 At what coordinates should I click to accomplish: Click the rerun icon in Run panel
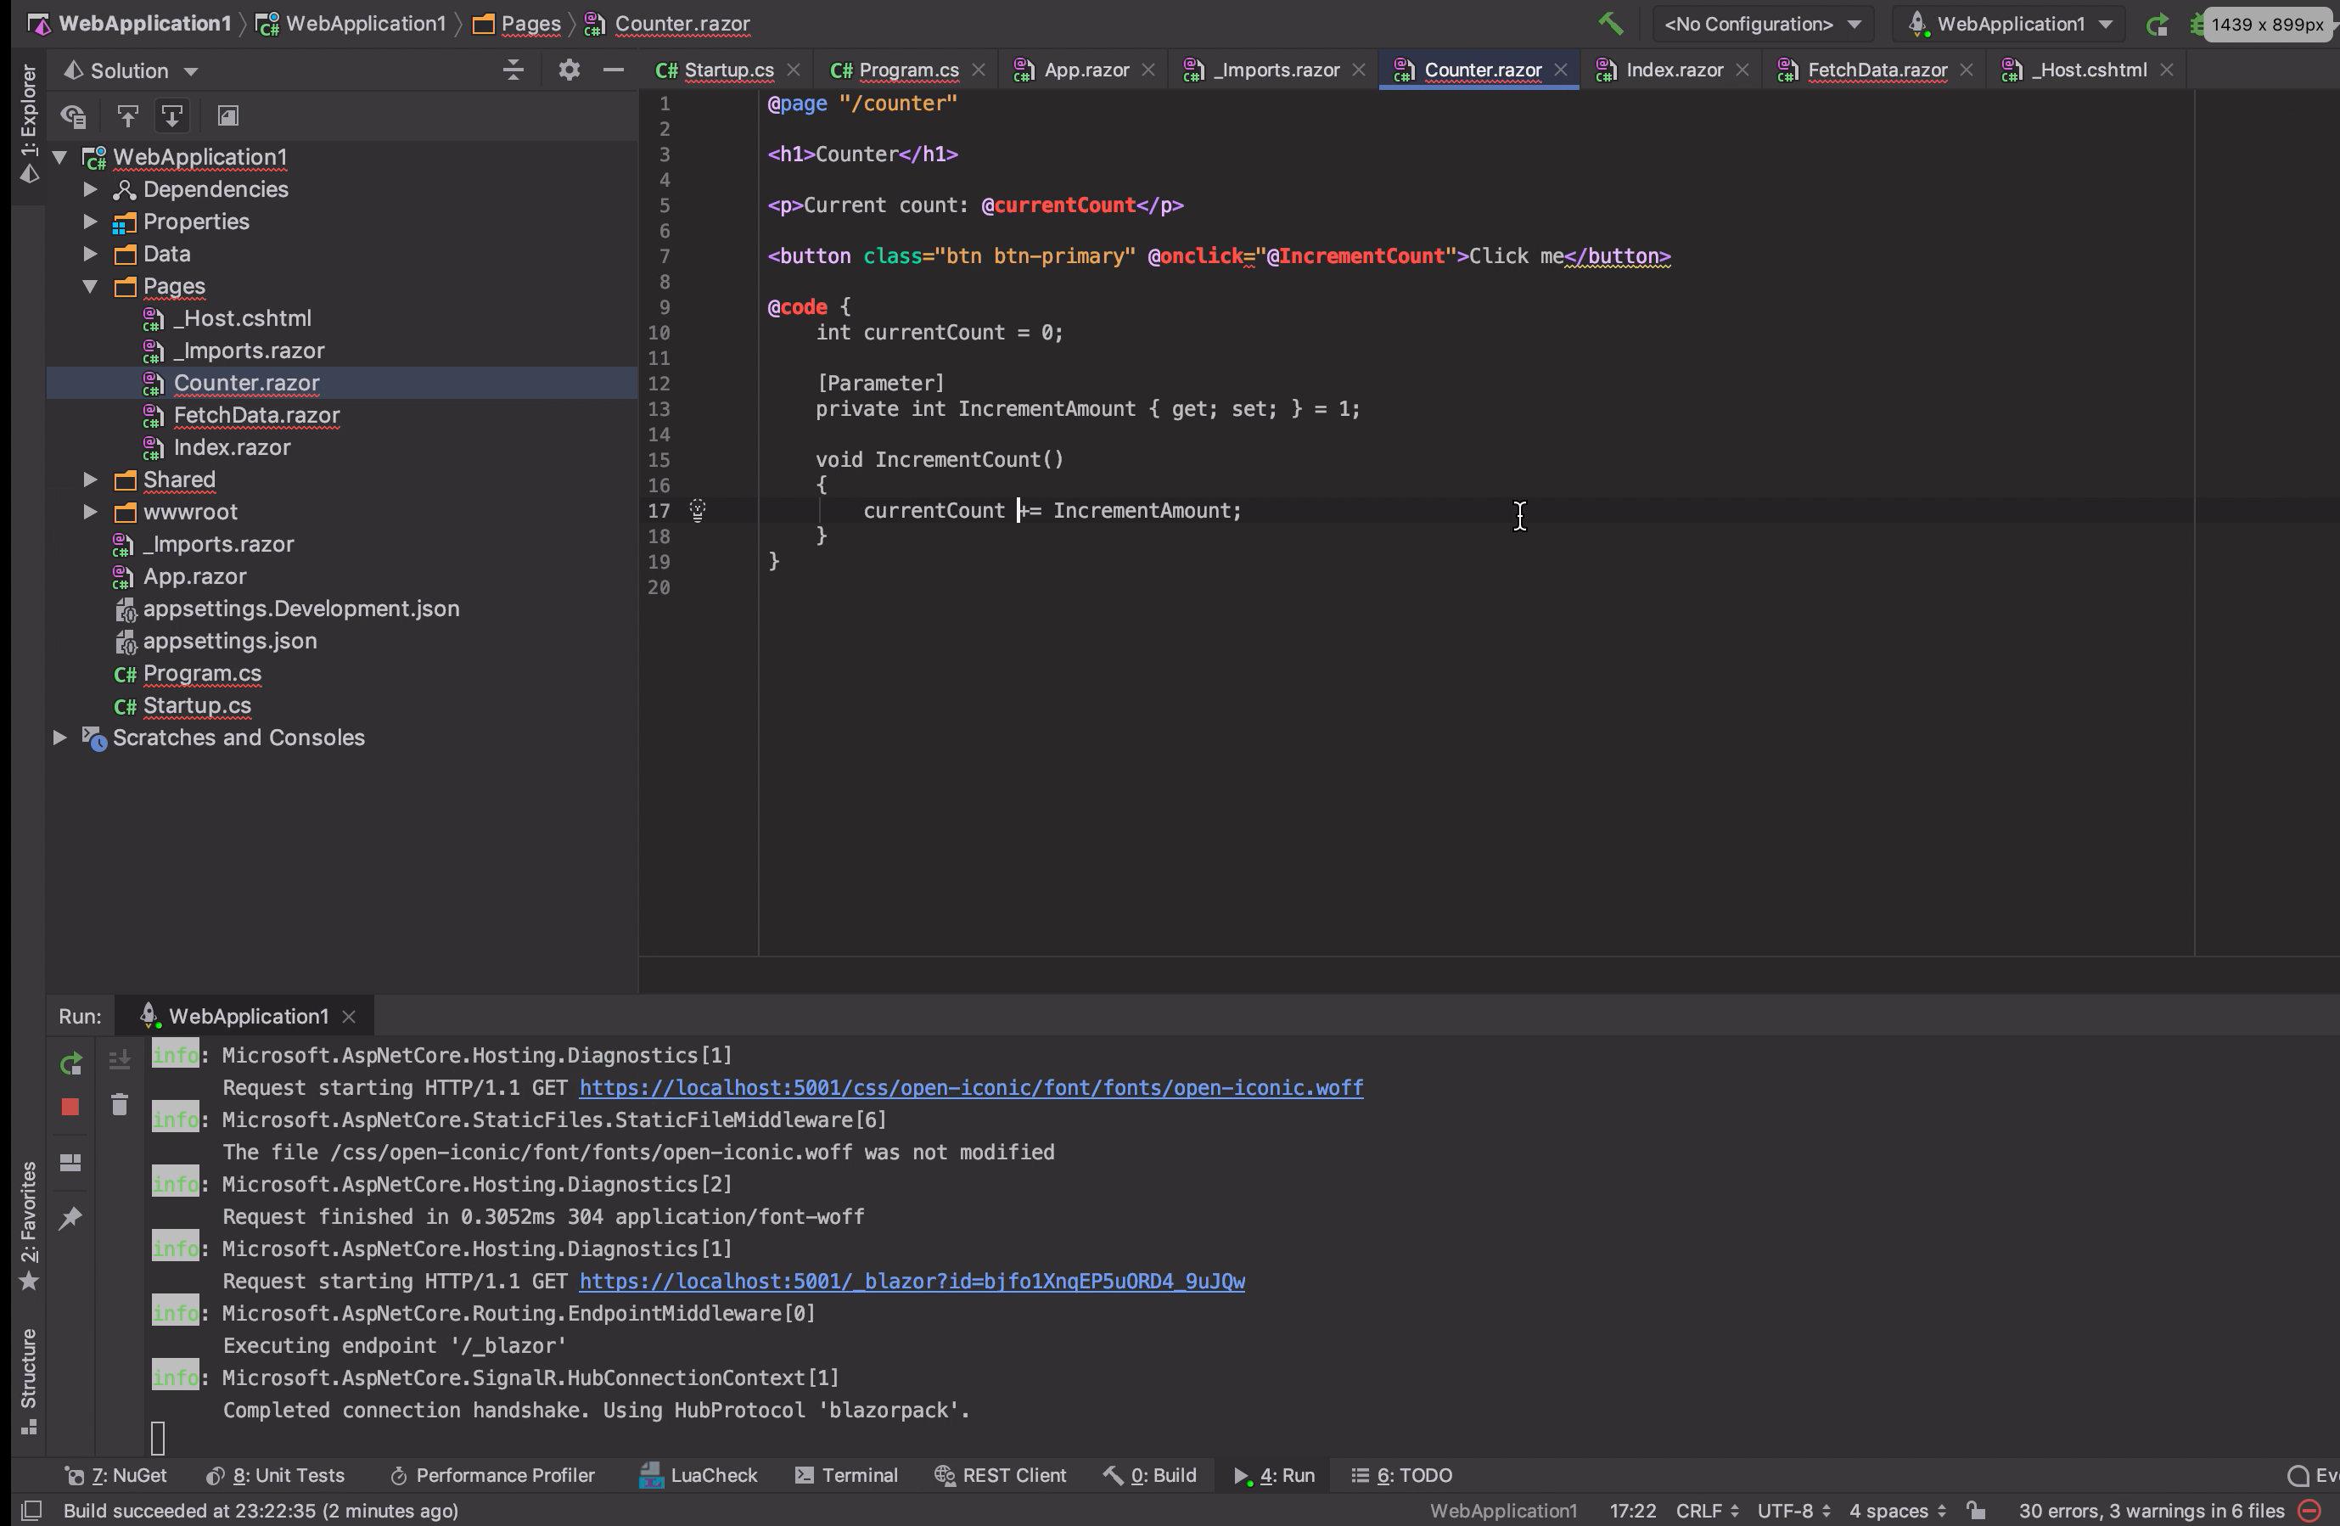(70, 1063)
